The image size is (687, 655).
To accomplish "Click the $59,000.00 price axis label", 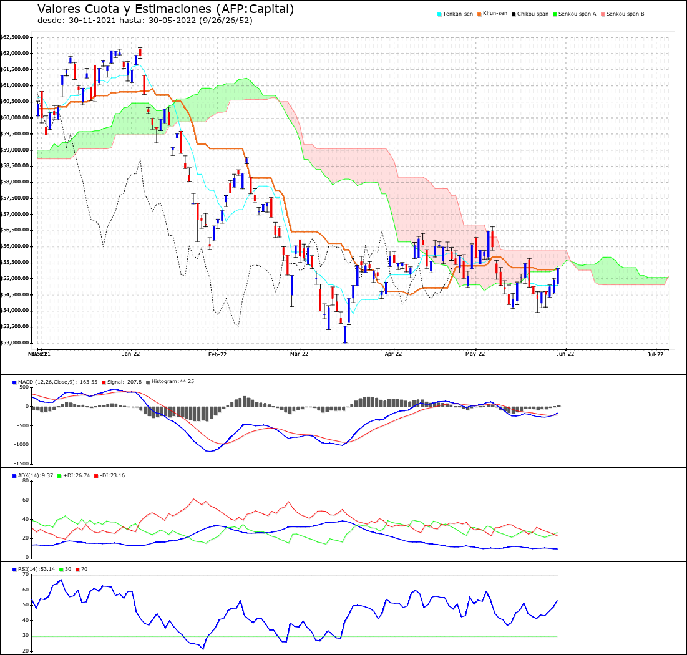I will [x=14, y=150].
